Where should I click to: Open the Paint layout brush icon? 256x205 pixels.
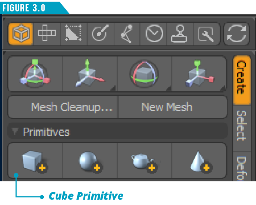pyautogui.click(x=100, y=34)
